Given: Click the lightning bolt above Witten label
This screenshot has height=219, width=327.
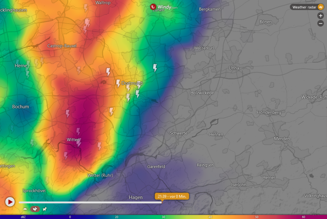Looking at the screenshot, I should coord(78,131).
